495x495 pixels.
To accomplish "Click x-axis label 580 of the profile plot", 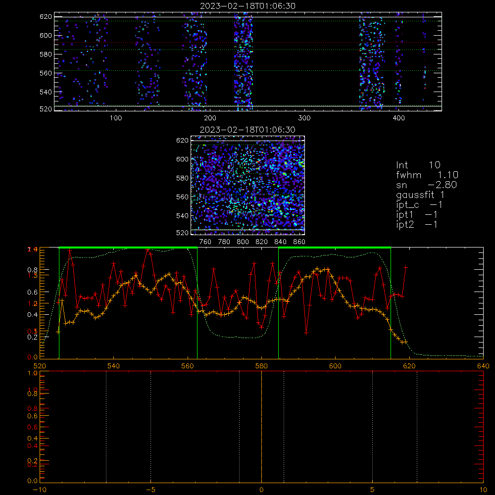I will click(262, 366).
